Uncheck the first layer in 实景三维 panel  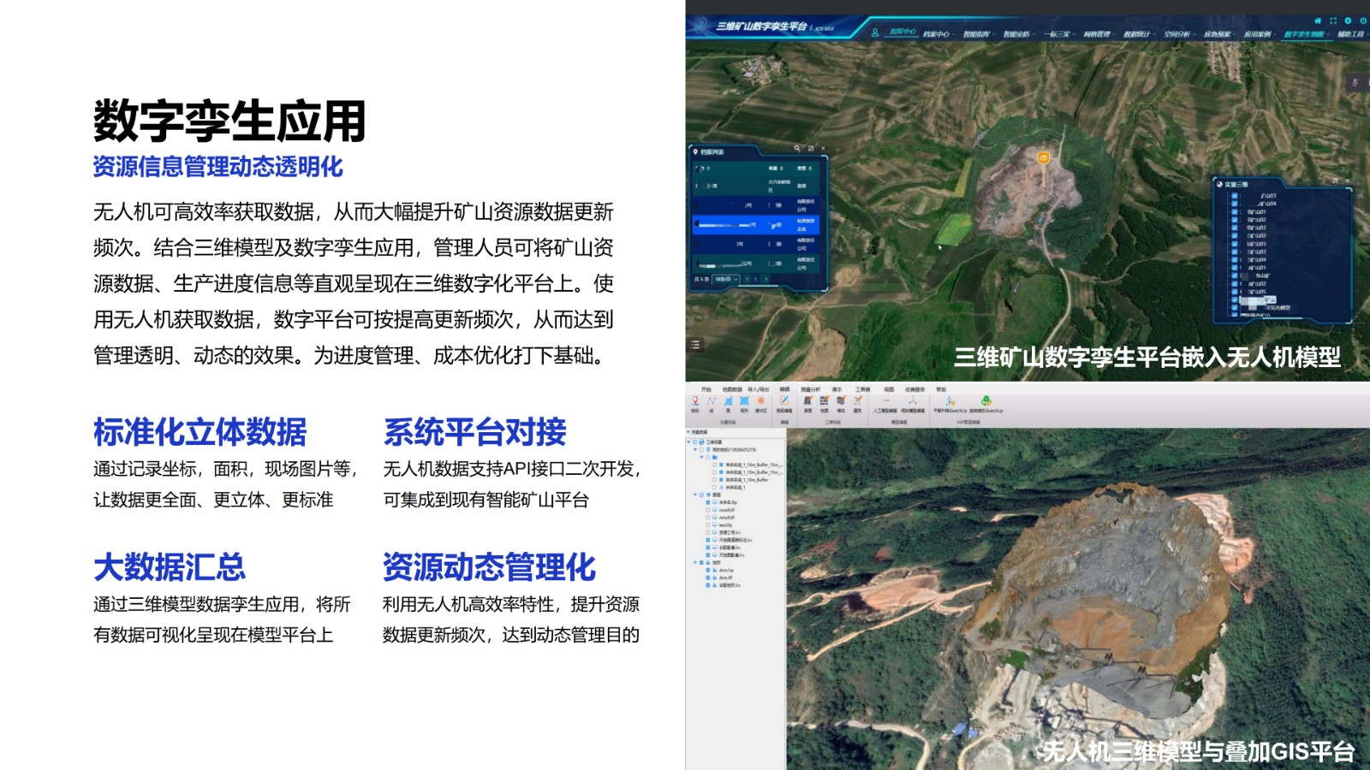click(1234, 196)
